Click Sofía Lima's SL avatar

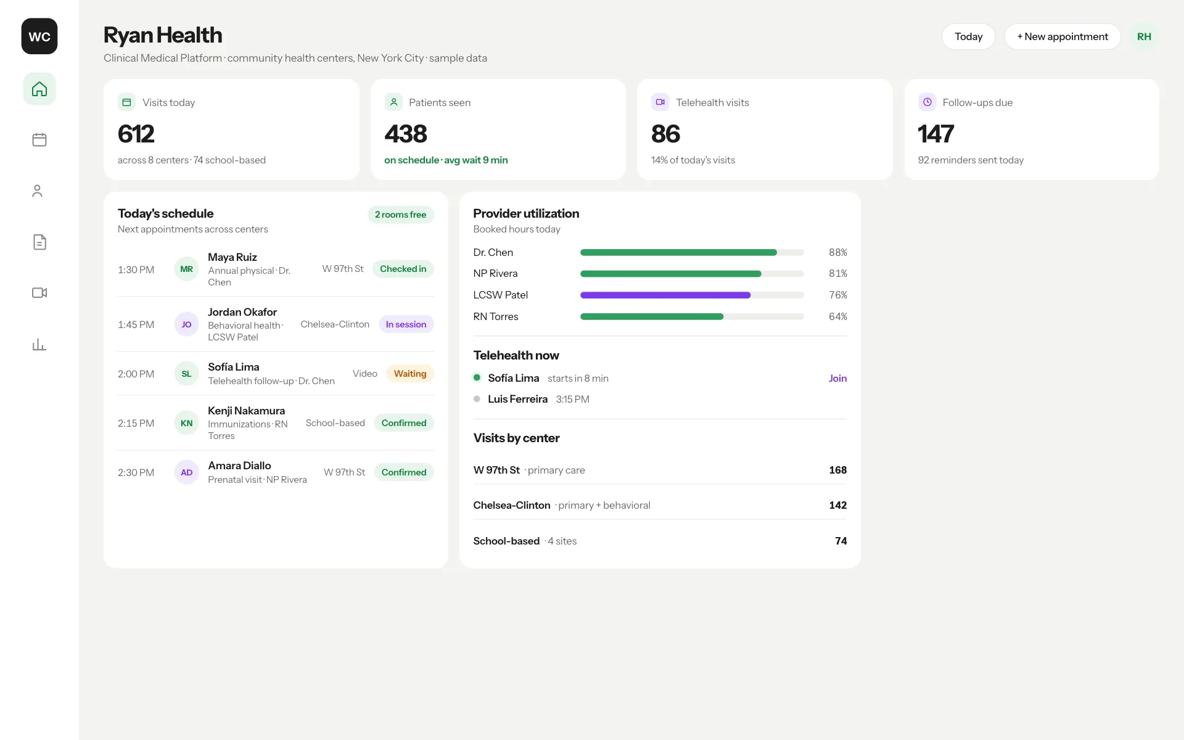(186, 374)
